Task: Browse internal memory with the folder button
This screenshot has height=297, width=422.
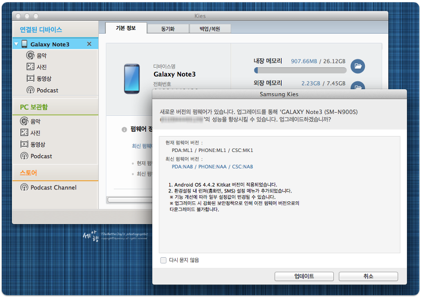Action: point(358,66)
